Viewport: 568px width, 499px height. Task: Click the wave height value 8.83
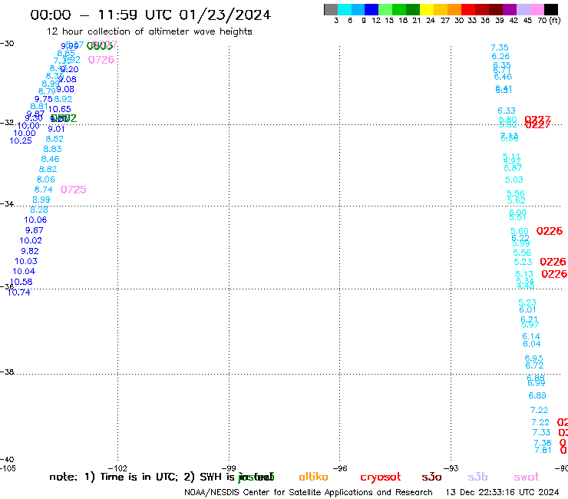click(x=52, y=149)
